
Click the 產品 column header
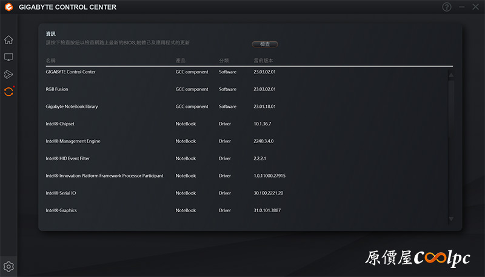(181, 61)
